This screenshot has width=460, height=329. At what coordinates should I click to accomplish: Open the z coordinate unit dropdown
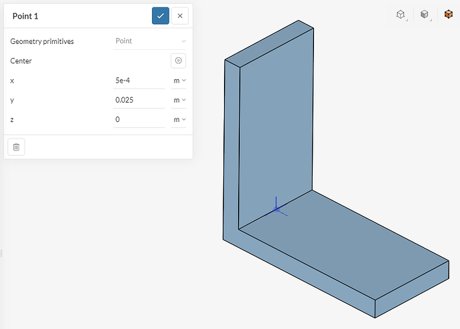(179, 119)
